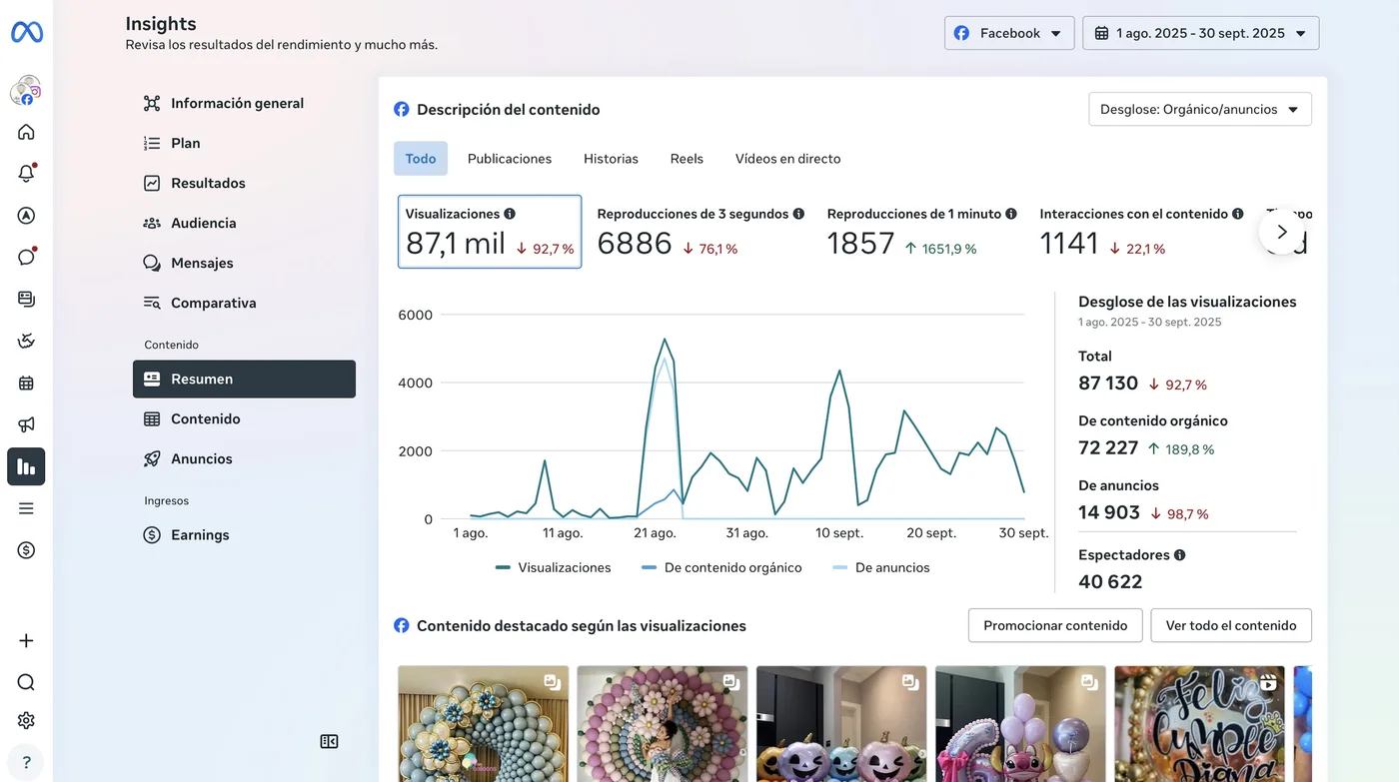
Task: Click Ver todo el contenido button
Action: [x=1231, y=625]
